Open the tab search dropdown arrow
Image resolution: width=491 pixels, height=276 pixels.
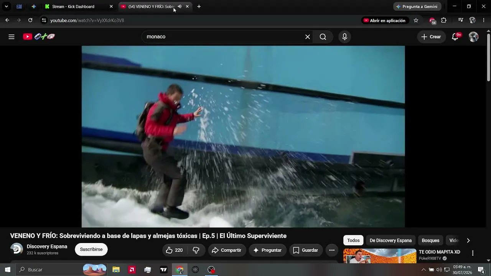coord(6,7)
